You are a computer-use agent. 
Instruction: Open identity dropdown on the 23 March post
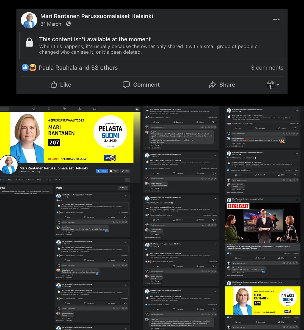tap(214, 266)
